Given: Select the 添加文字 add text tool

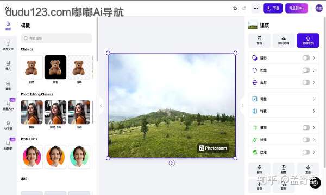Looking at the screenshot, I should (x=8, y=46).
